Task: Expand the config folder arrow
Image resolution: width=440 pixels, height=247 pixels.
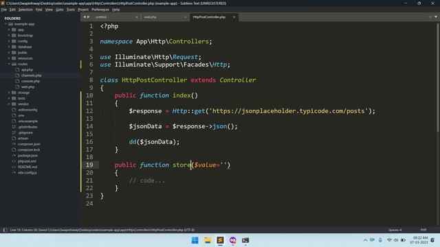Action: tap(9, 41)
